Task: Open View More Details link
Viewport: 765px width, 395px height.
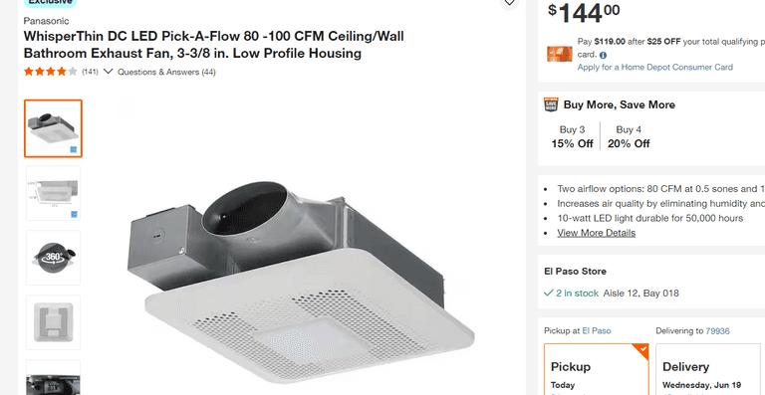Action: click(597, 233)
